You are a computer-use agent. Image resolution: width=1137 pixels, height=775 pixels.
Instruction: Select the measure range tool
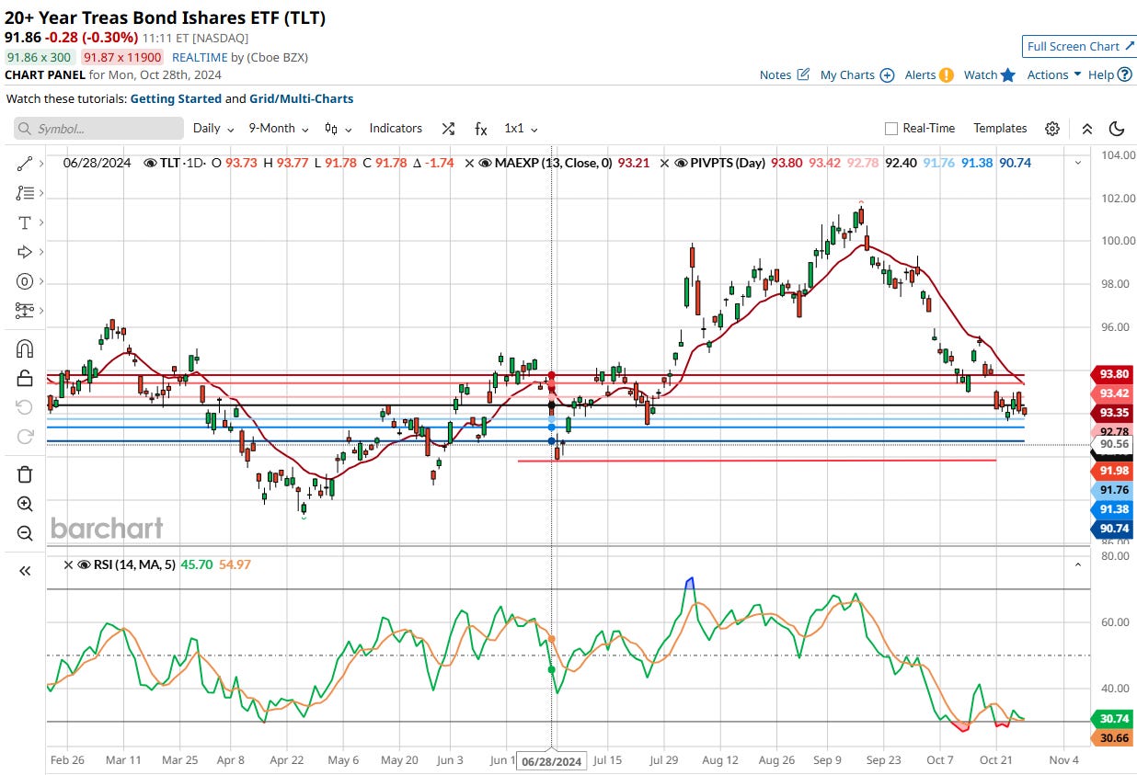(x=25, y=311)
